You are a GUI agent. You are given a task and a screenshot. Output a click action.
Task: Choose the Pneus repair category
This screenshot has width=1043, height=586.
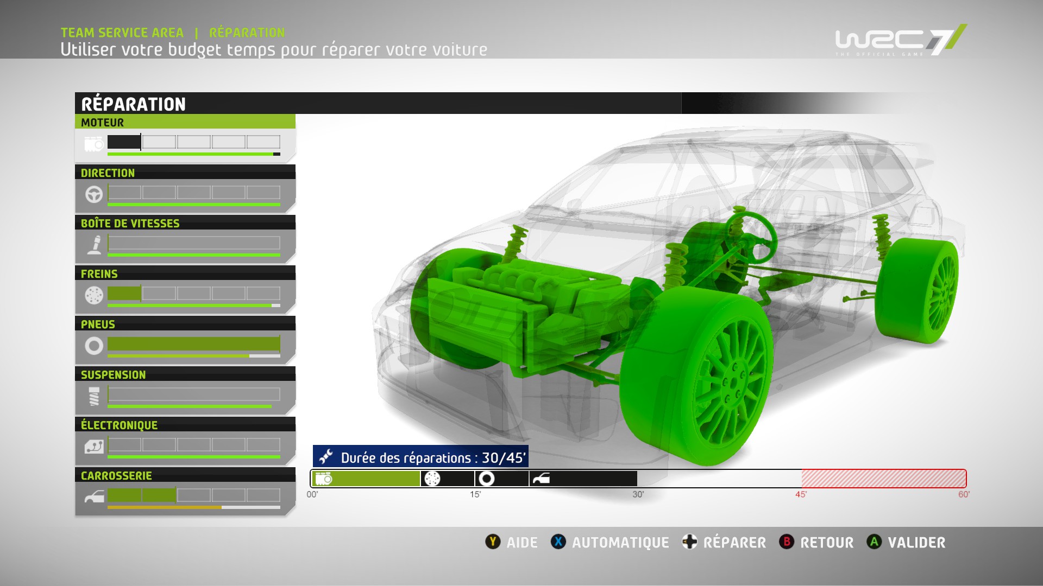tap(185, 340)
